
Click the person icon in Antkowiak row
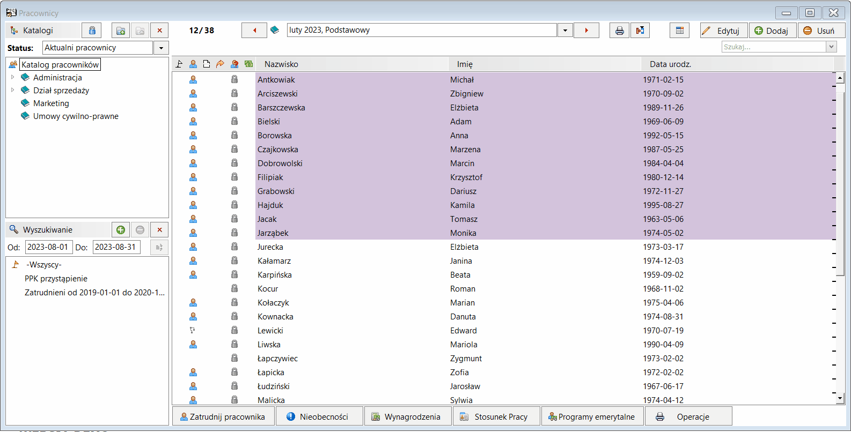pyautogui.click(x=193, y=80)
